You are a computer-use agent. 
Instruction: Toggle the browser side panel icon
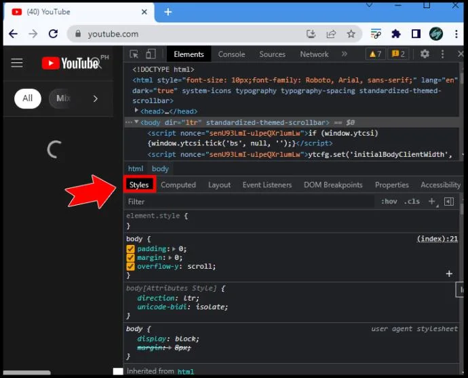(416, 34)
